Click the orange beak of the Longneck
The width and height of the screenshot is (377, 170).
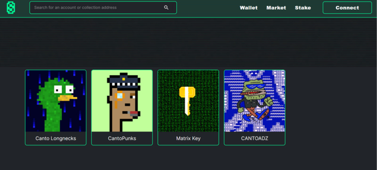[x=67, y=98]
